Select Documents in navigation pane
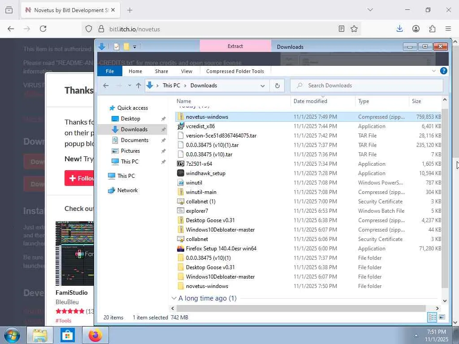Image resolution: width=459 pixels, height=344 pixels. coord(134,140)
